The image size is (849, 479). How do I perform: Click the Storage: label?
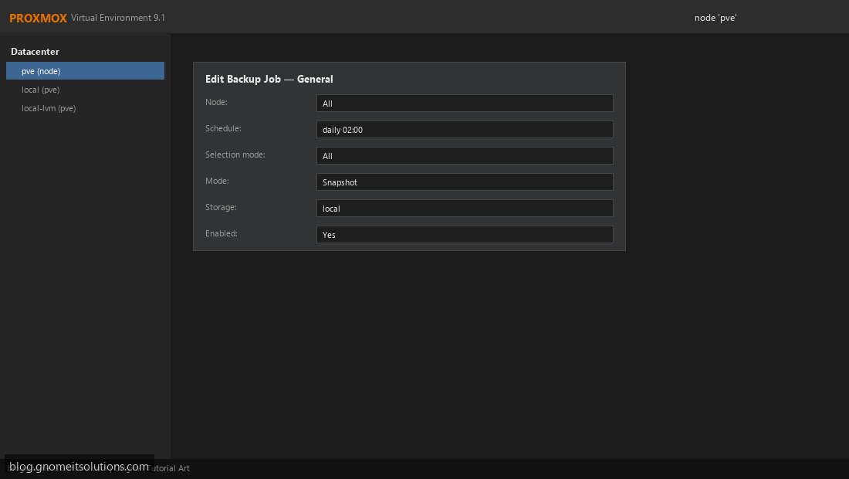[x=221, y=207]
